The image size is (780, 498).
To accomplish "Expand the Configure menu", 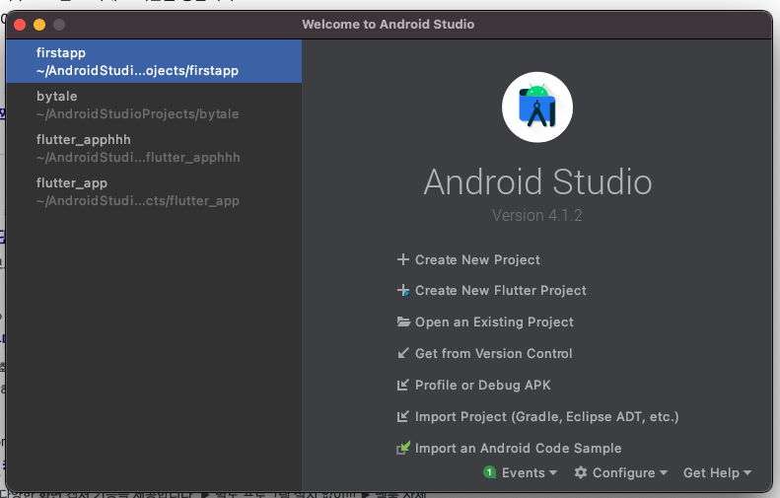I will [629, 472].
